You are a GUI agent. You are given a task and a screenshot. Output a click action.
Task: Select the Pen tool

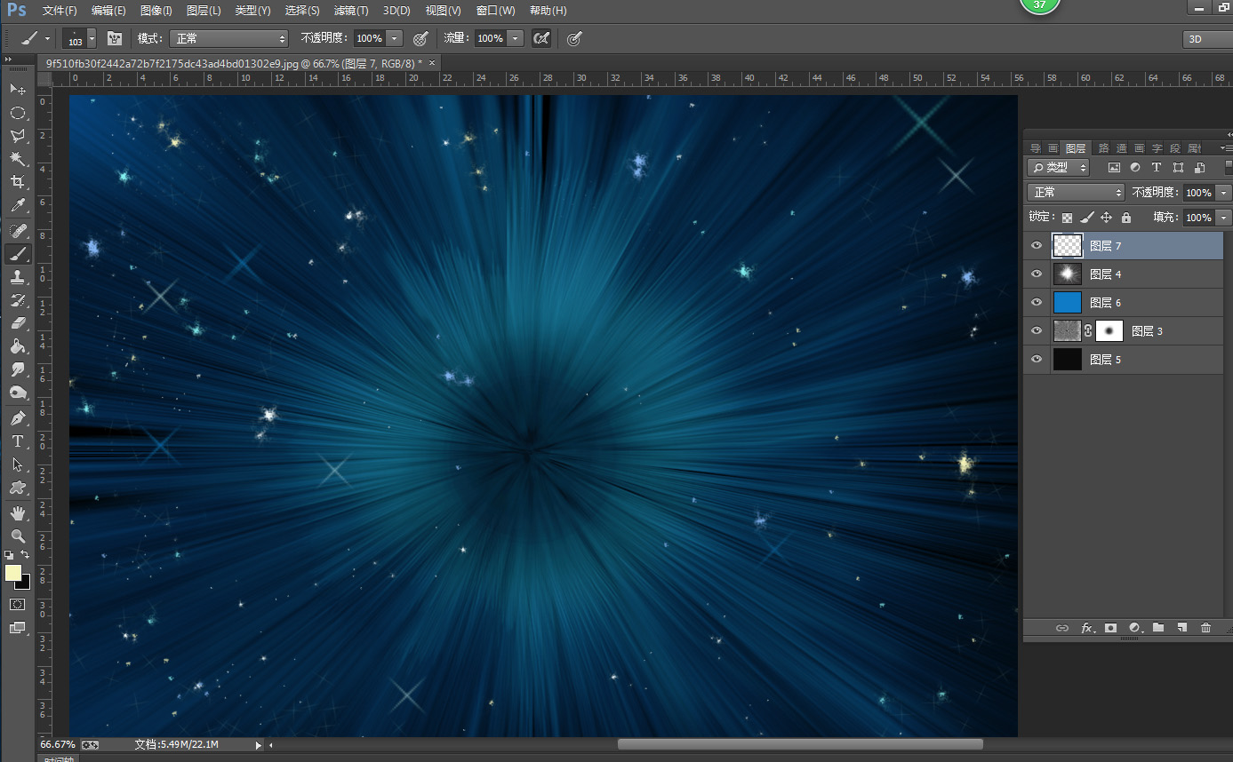pyautogui.click(x=17, y=418)
